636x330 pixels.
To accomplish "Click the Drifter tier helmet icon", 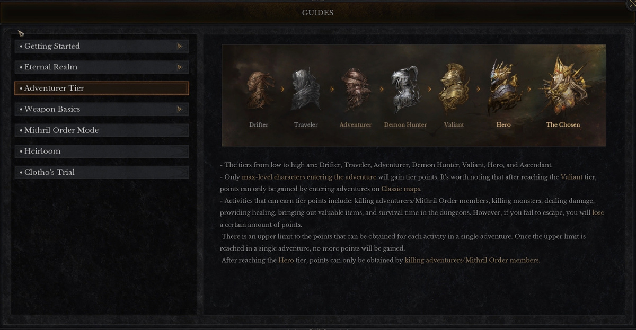I will click(x=259, y=90).
